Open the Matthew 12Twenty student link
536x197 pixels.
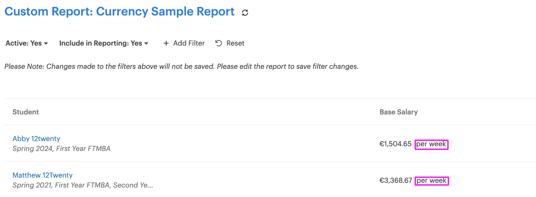click(43, 175)
